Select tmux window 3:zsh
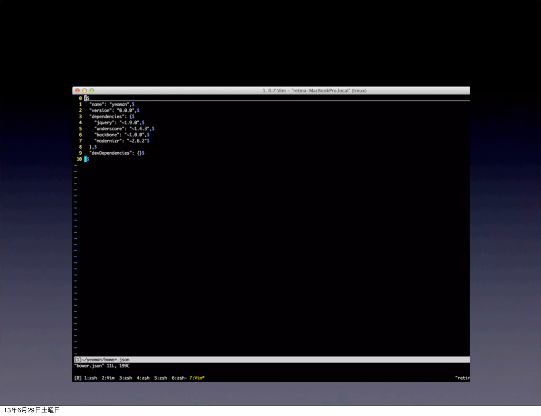This screenshot has height=416, width=541. coord(125,378)
